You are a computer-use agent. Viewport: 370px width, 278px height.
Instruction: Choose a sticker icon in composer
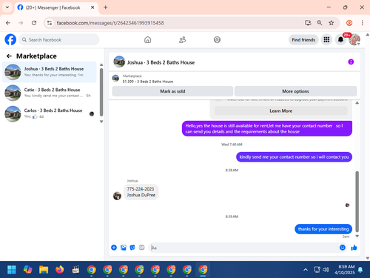[132, 248]
